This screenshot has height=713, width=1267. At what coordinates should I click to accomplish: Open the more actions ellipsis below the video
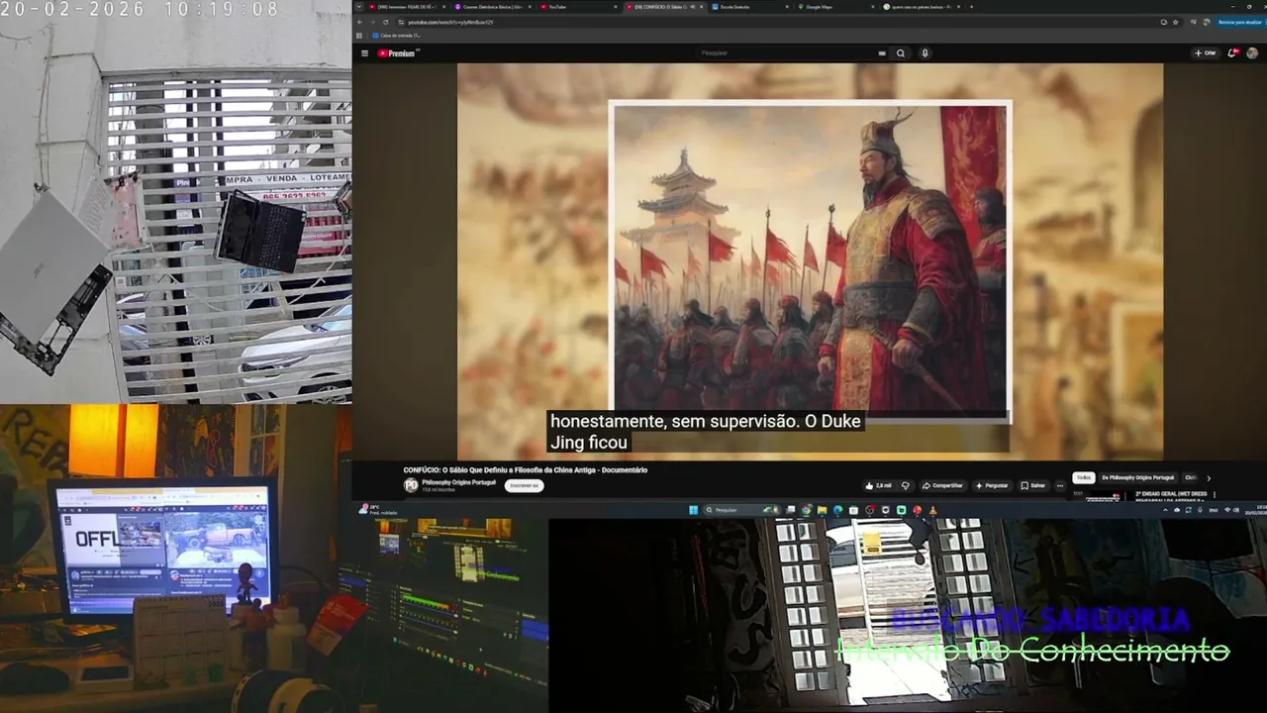pyautogui.click(x=1060, y=485)
